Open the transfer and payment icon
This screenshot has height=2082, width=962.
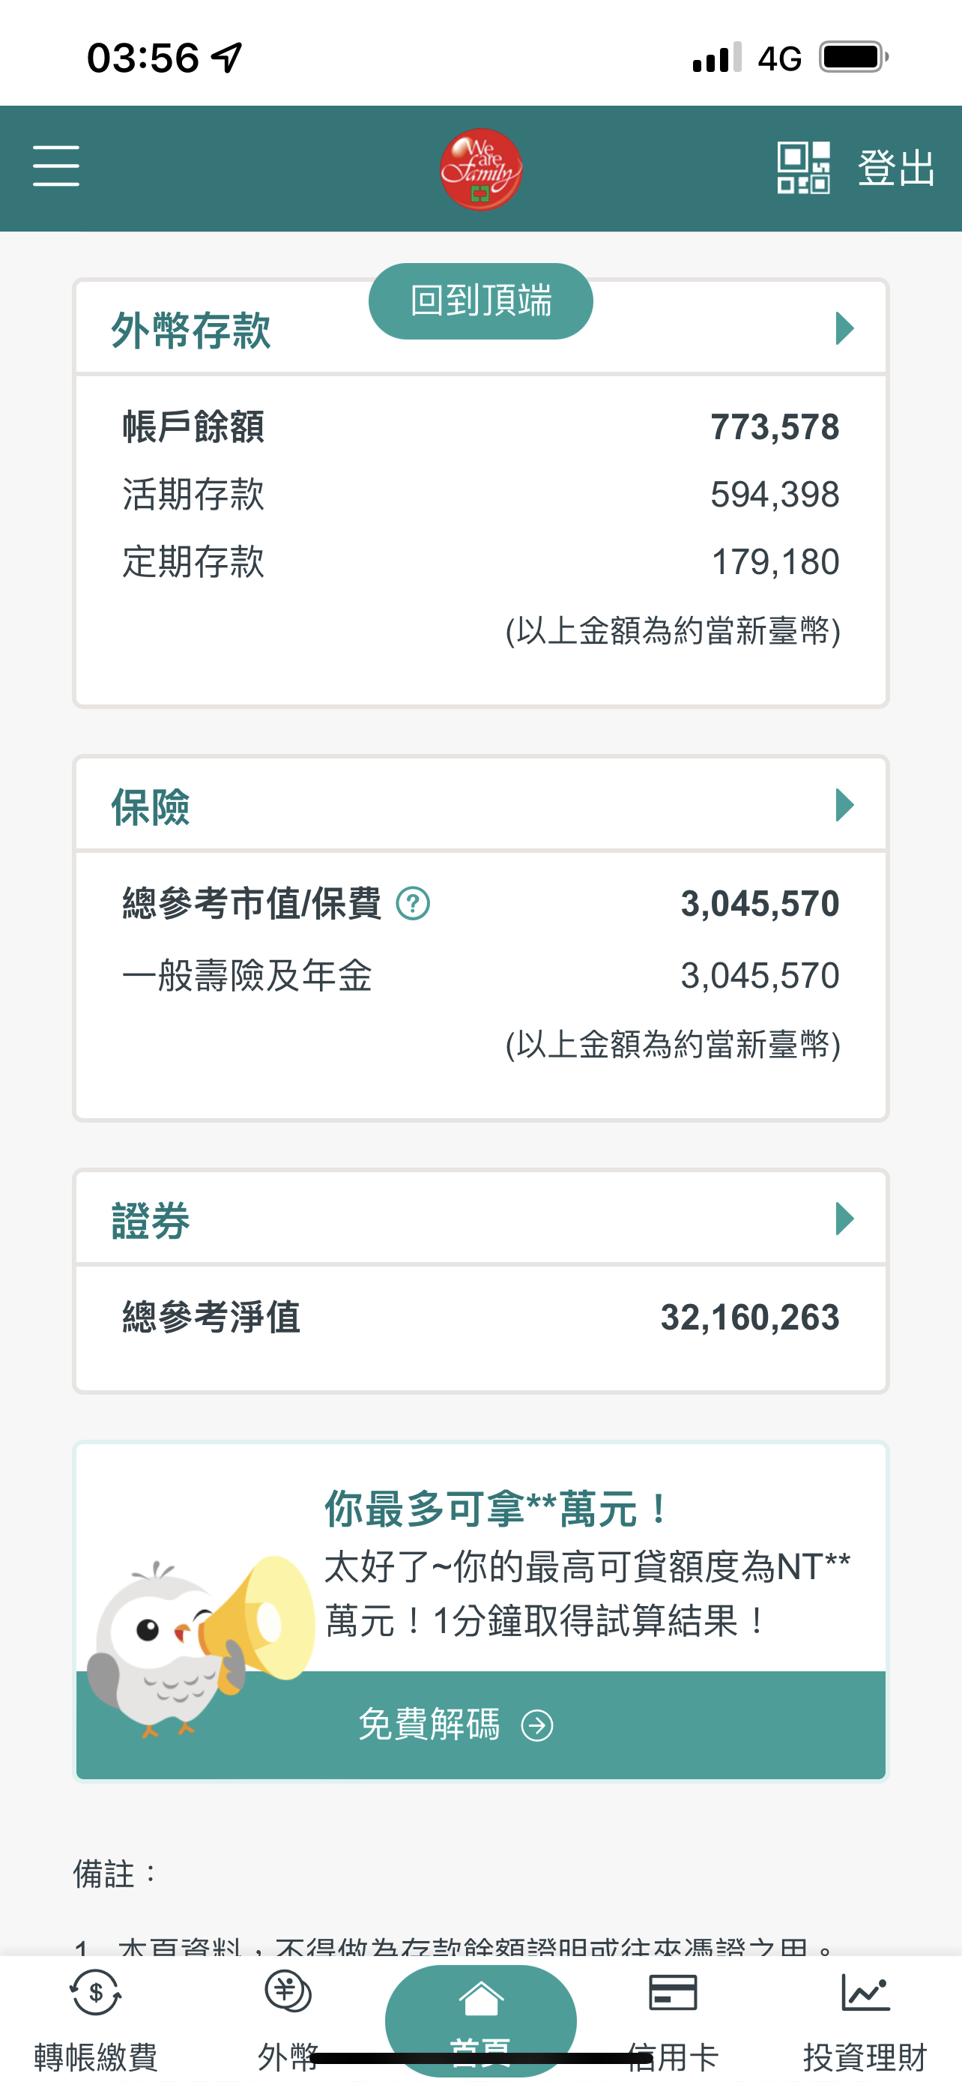[95, 1994]
